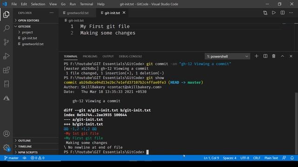Click Plain Text language mode
Viewport: 298px width, 167px height.
[271, 158]
